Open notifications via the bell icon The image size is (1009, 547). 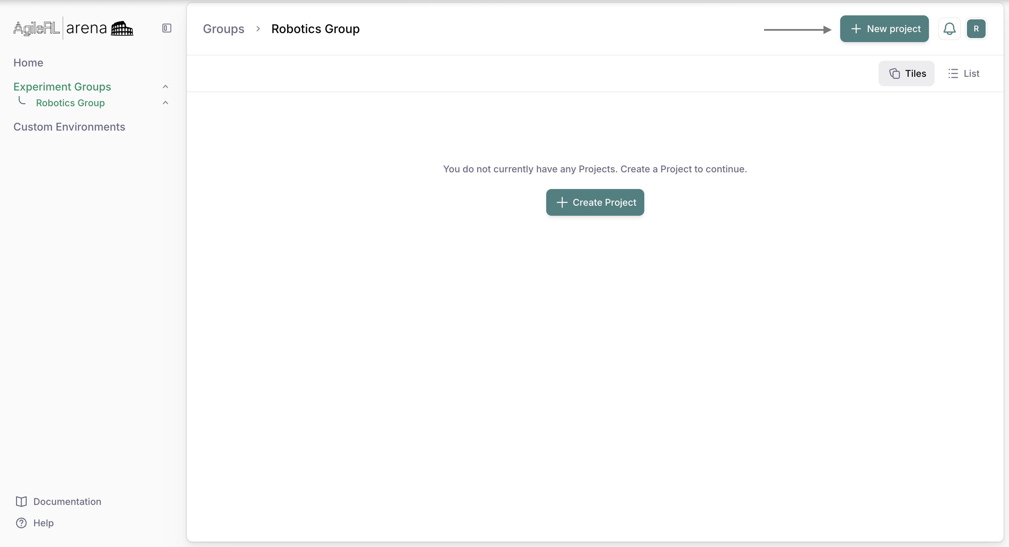[950, 29]
